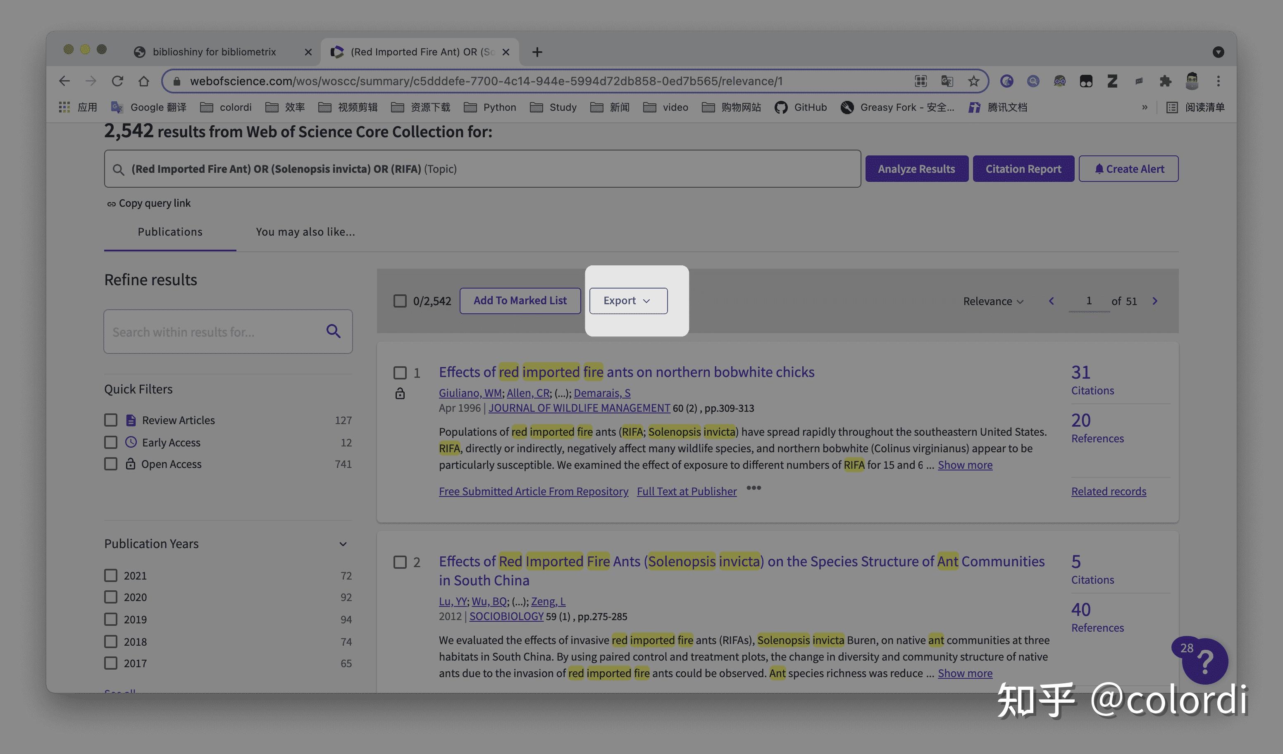Click the search magnifier in Refine results
Screen dimensions: 1283x754
click(x=334, y=332)
